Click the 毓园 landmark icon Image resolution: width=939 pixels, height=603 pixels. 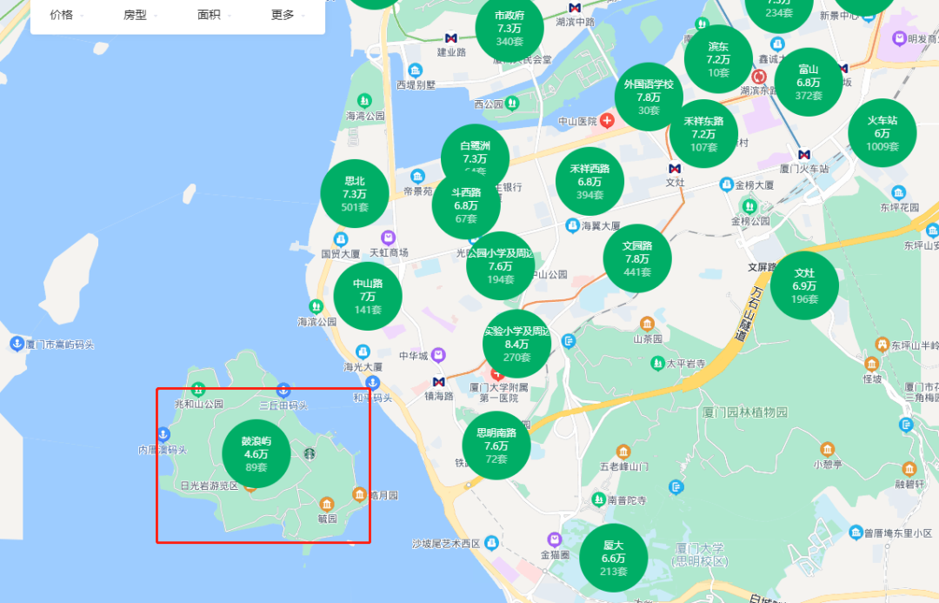(x=326, y=504)
